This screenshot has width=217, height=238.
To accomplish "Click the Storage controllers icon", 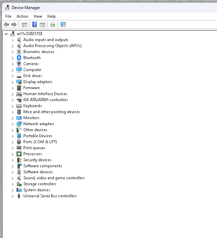I will [19, 184].
